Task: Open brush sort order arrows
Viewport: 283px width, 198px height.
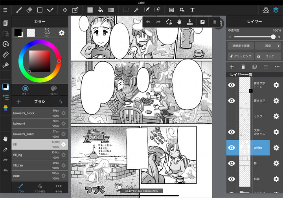Action: [61, 102]
